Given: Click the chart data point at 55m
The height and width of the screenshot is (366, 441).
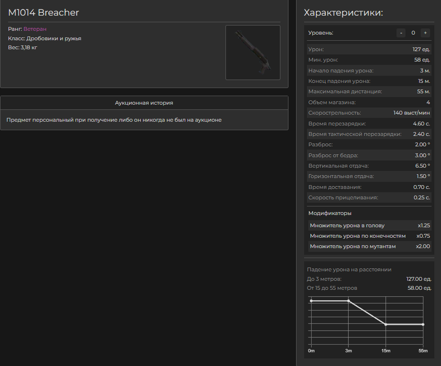Looking at the screenshot, I should (423, 325).
